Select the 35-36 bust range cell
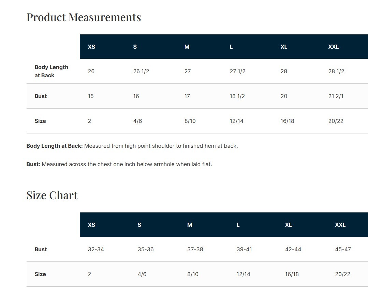 [146, 250]
